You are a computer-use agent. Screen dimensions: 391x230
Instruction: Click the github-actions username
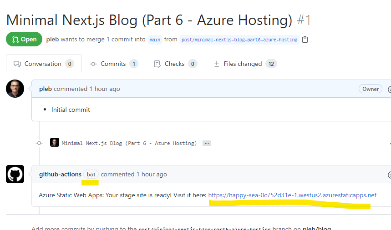click(x=60, y=174)
